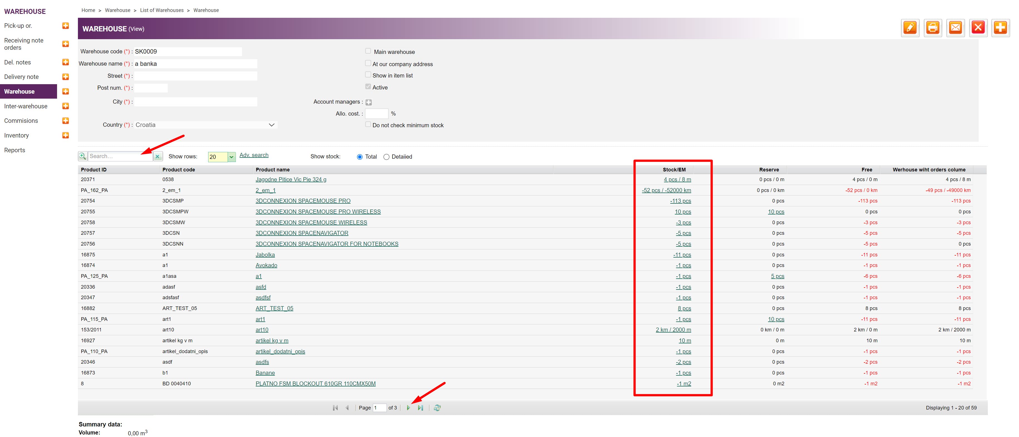Sort by Product code column header
The width and height of the screenshot is (1019, 437).
point(178,170)
